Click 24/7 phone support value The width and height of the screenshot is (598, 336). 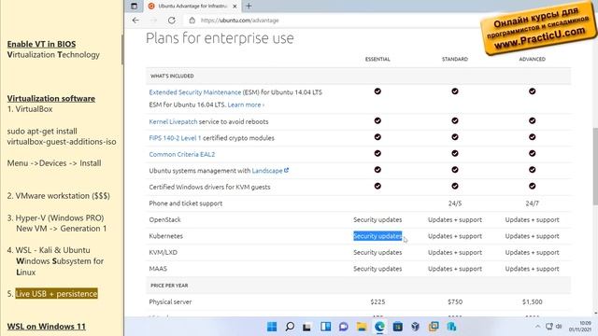tap(532, 203)
